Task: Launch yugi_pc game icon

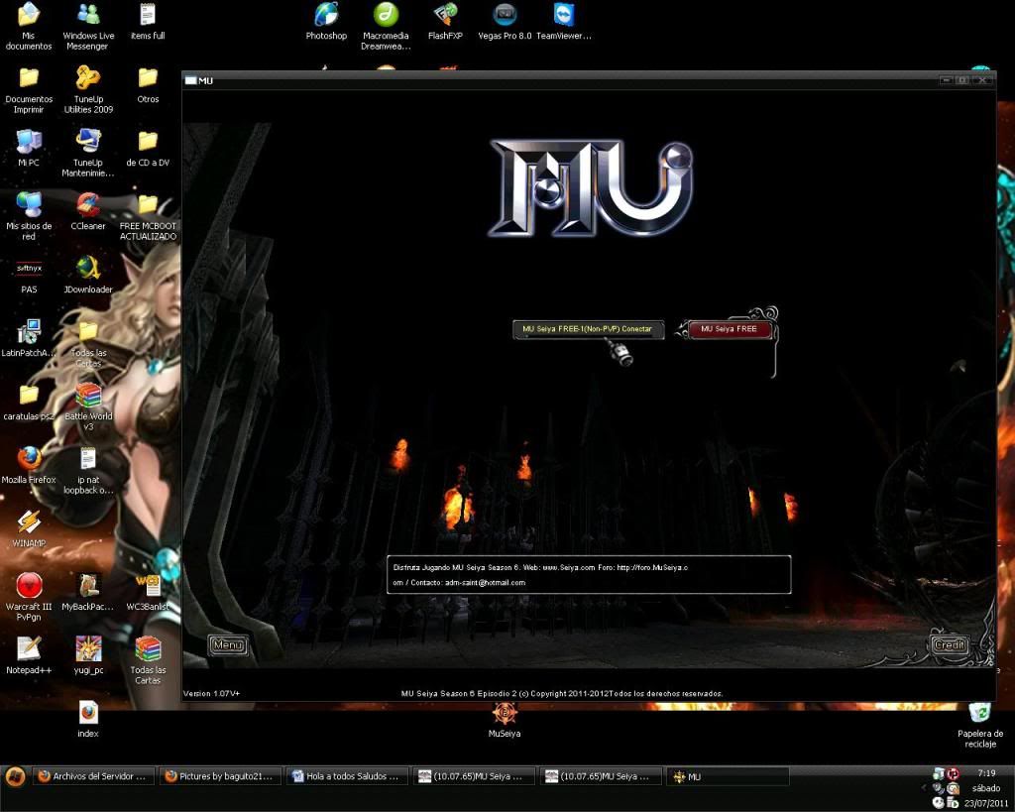Action: pyautogui.click(x=88, y=656)
